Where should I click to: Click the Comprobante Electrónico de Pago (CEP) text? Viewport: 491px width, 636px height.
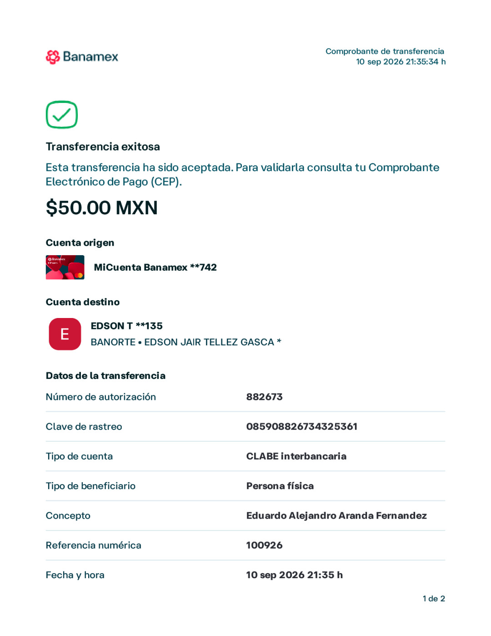click(x=242, y=175)
